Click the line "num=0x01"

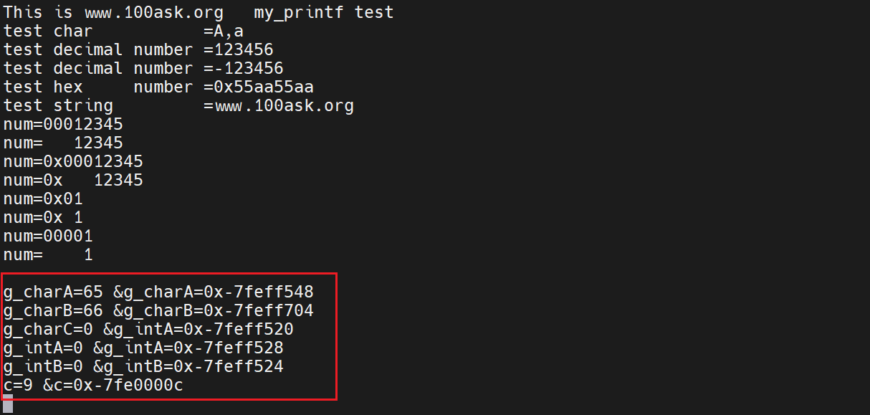coord(43,199)
